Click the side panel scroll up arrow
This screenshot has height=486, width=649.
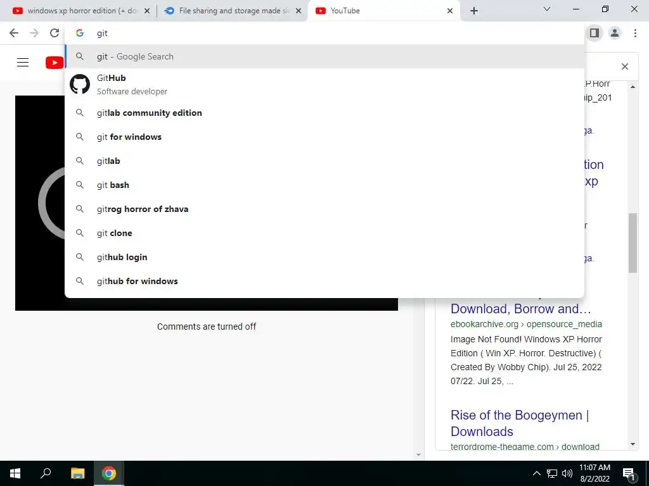pyautogui.click(x=633, y=86)
